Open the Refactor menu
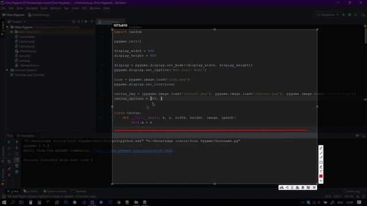Viewport: 367px width, 206px height. tap(56, 8)
